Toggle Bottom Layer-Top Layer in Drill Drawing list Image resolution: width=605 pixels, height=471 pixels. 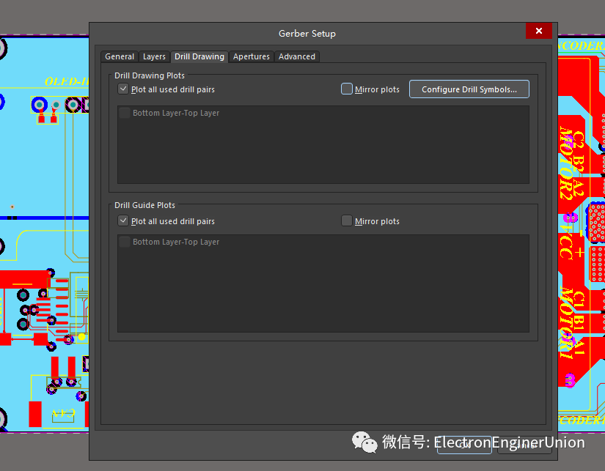pos(125,114)
